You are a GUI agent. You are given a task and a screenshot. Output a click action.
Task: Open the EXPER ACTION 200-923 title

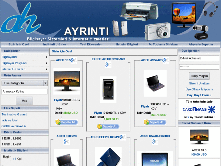[x=108, y=59]
